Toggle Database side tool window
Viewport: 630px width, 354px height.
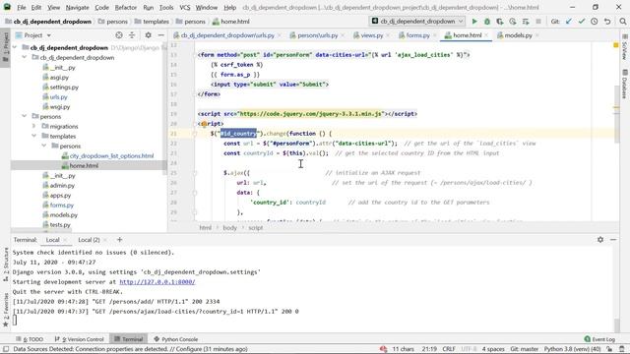(x=625, y=84)
